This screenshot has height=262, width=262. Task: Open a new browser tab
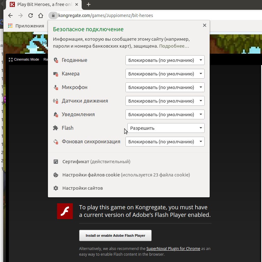pyautogui.click(x=89, y=4)
